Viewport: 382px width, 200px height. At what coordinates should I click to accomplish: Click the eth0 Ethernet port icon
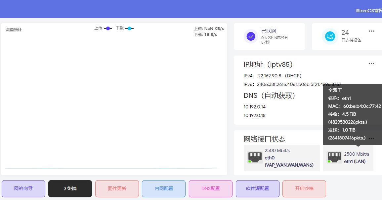pyautogui.click(x=255, y=157)
